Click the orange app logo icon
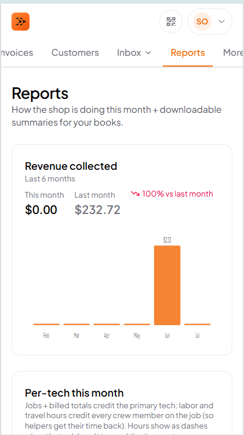The height and width of the screenshot is (435, 244). click(20, 22)
